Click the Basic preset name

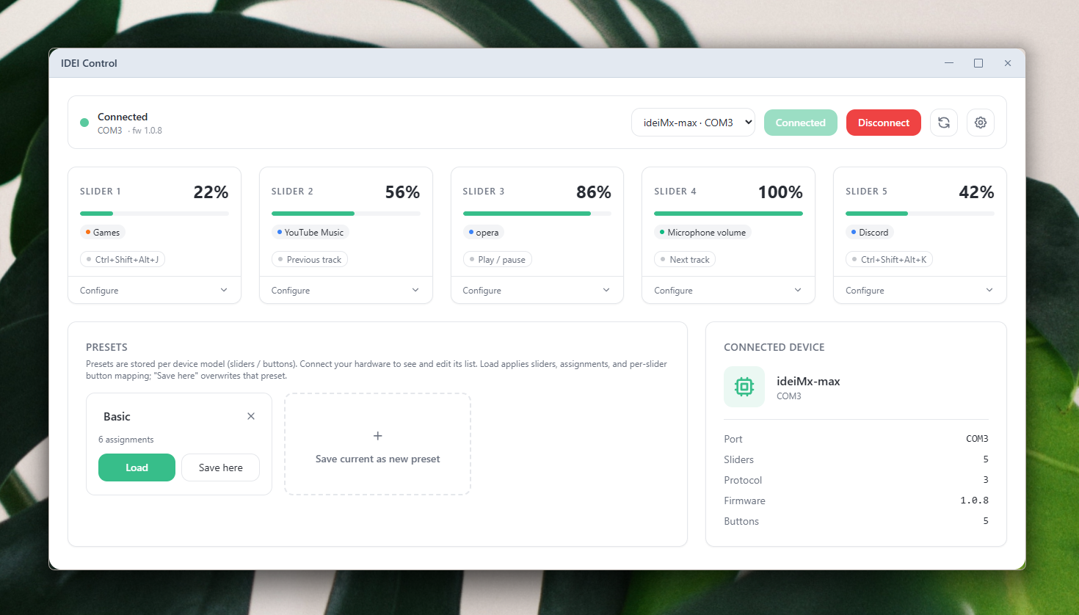click(x=117, y=416)
